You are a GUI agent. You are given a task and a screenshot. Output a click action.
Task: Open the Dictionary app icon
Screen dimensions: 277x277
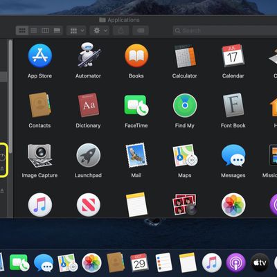coord(89,105)
